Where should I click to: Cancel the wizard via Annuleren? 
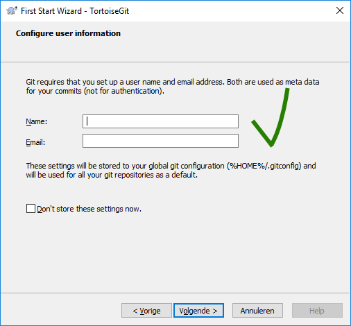click(257, 311)
